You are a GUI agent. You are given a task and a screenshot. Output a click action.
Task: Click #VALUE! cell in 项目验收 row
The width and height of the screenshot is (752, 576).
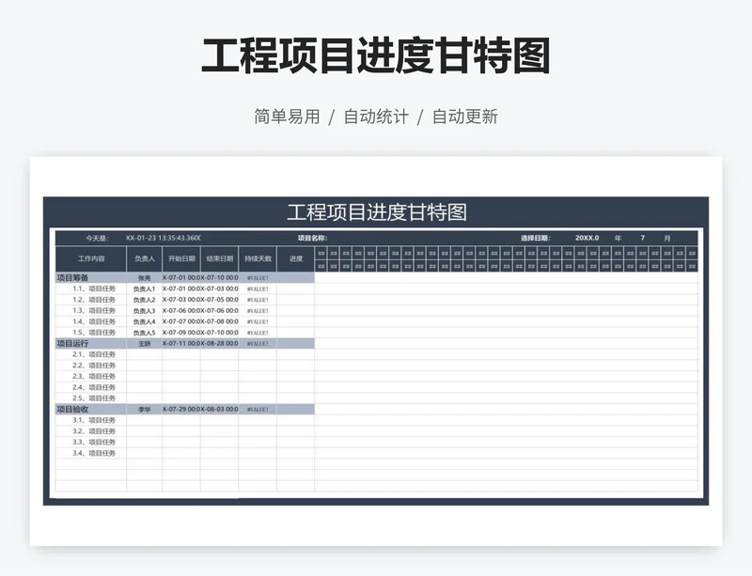click(258, 410)
